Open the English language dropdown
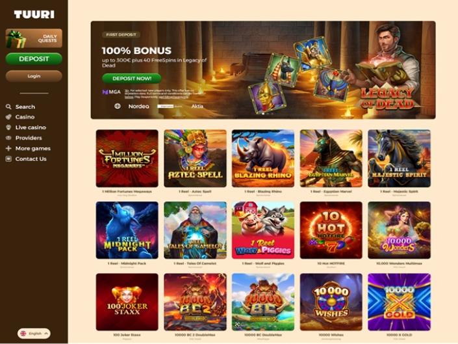The height and width of the screenshot is (344, 458). click(34, 334)
